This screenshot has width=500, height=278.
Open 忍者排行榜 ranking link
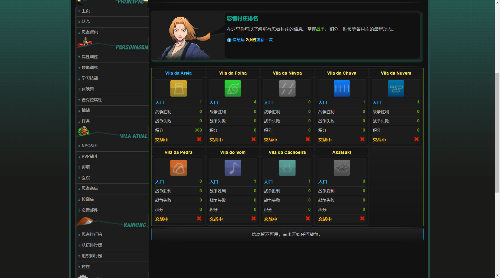click(x=92, y=234)
